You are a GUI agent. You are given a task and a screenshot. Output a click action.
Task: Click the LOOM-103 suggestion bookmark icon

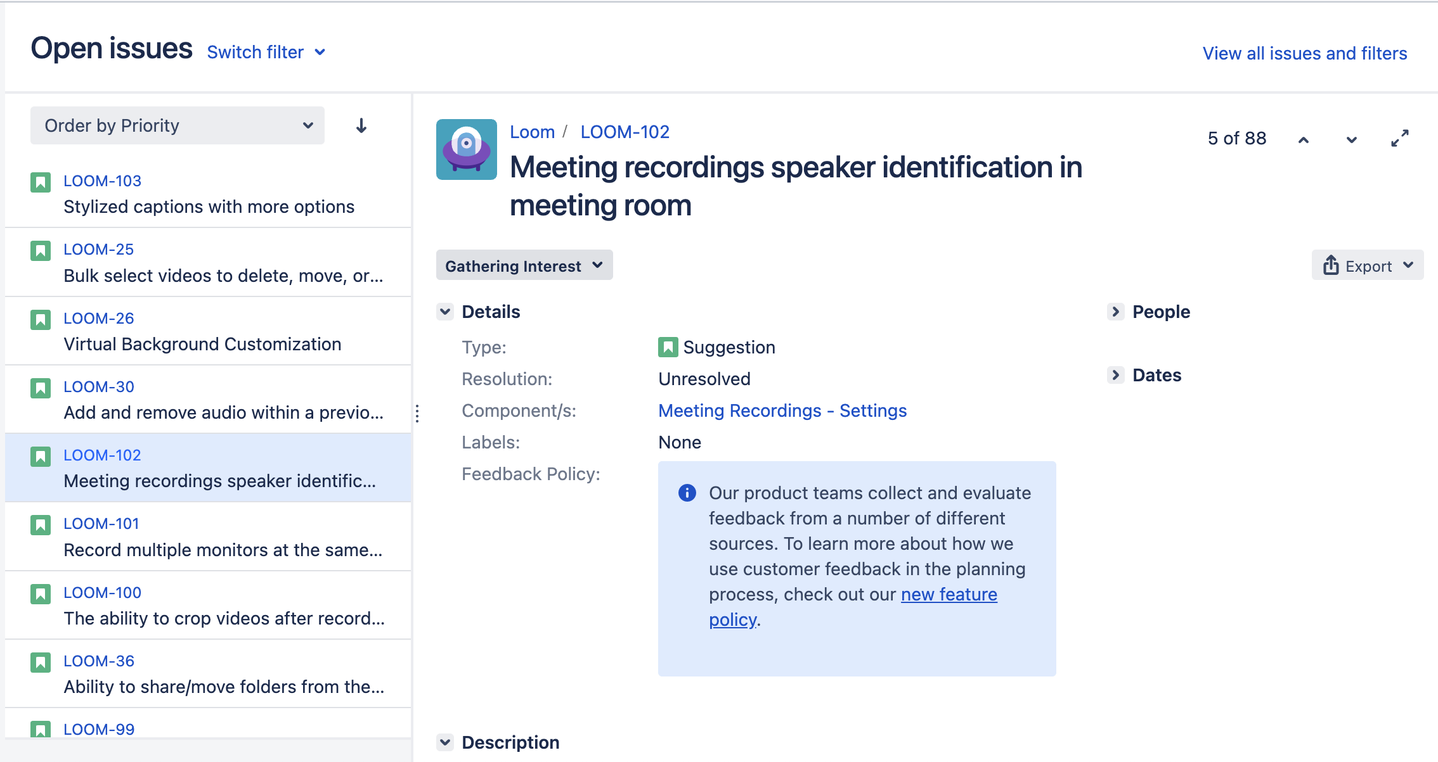pyautogui.click(x=41, y=182)
